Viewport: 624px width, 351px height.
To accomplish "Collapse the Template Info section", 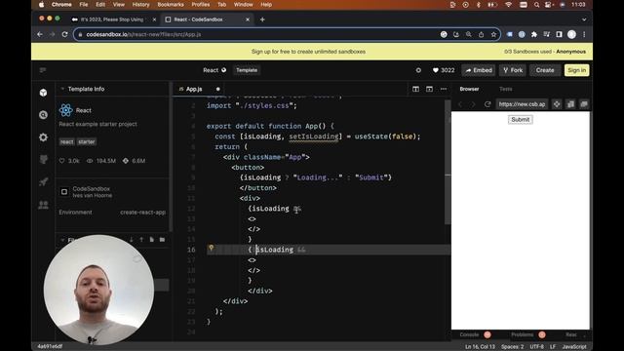I will coord(62,89).
